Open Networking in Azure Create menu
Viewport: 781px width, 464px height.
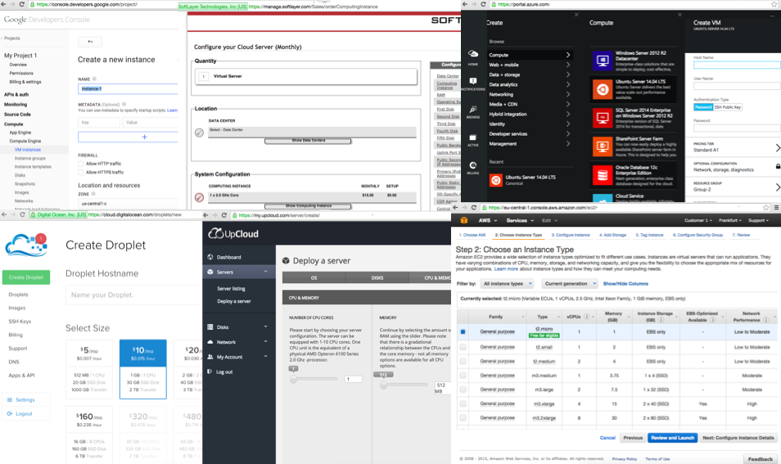click(x=530, y=94)
